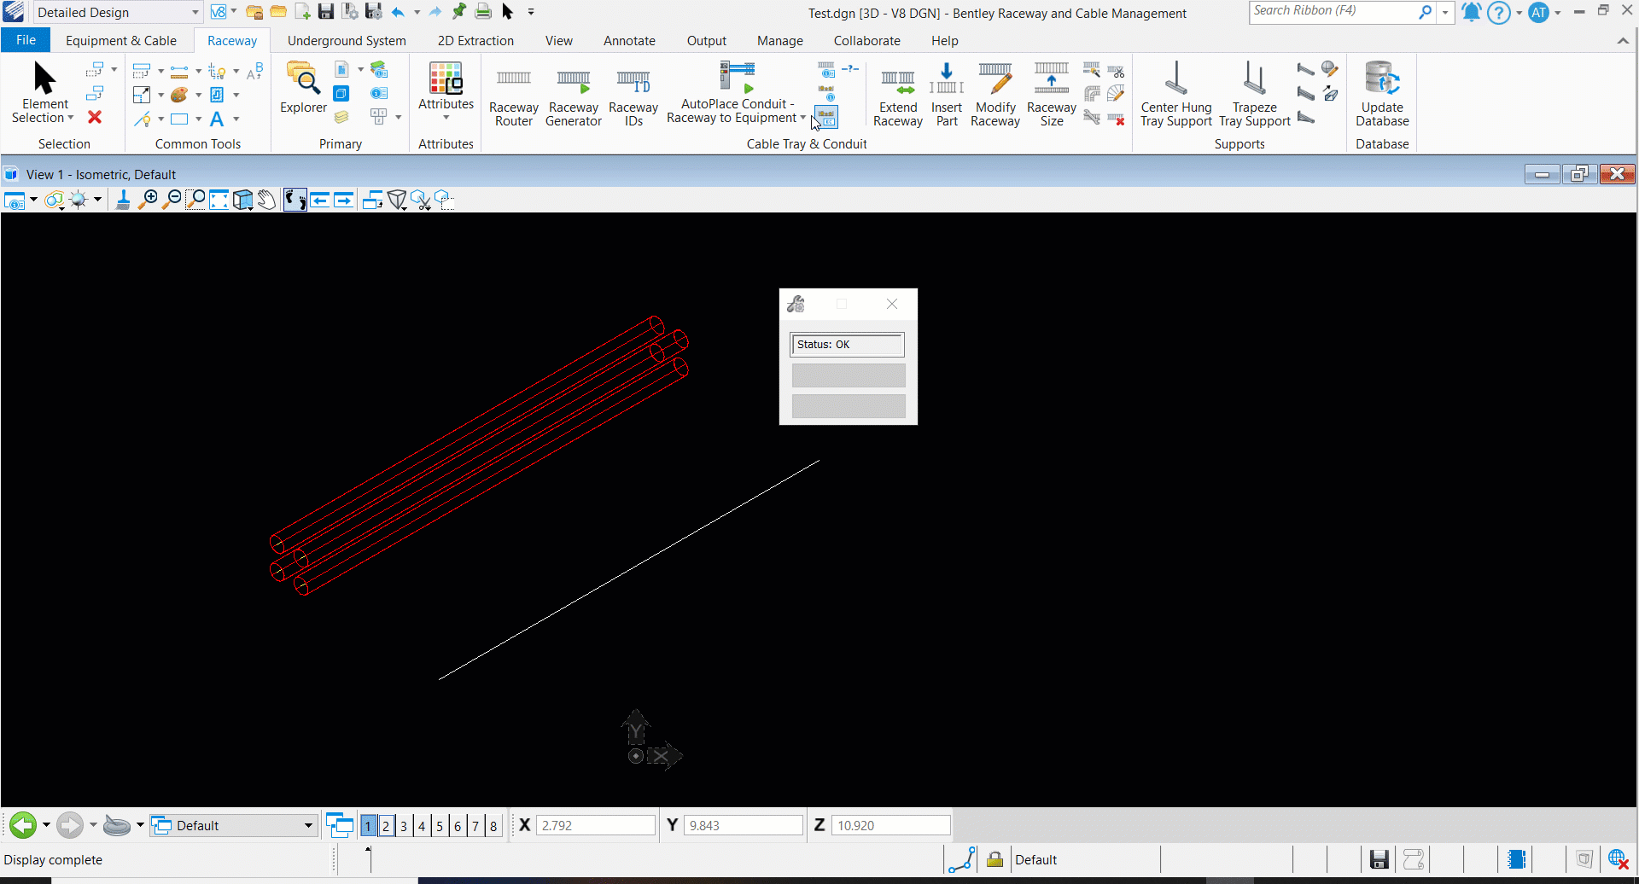This screenshot has height=884, width=1639.
Task: Activate the Fit View tool
Action: coord(219,200)
